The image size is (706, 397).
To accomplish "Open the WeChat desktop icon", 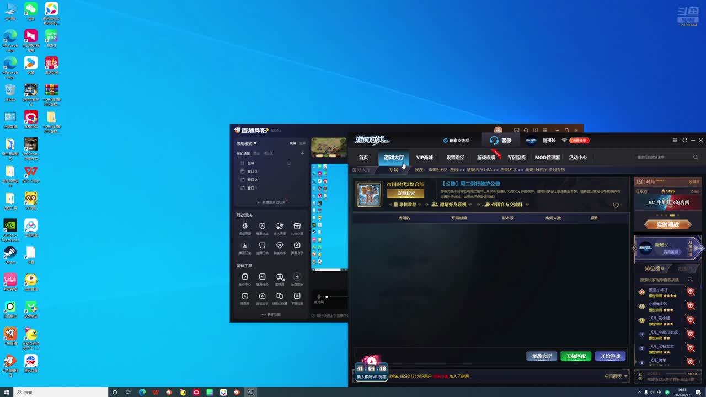I will (31, 10).
